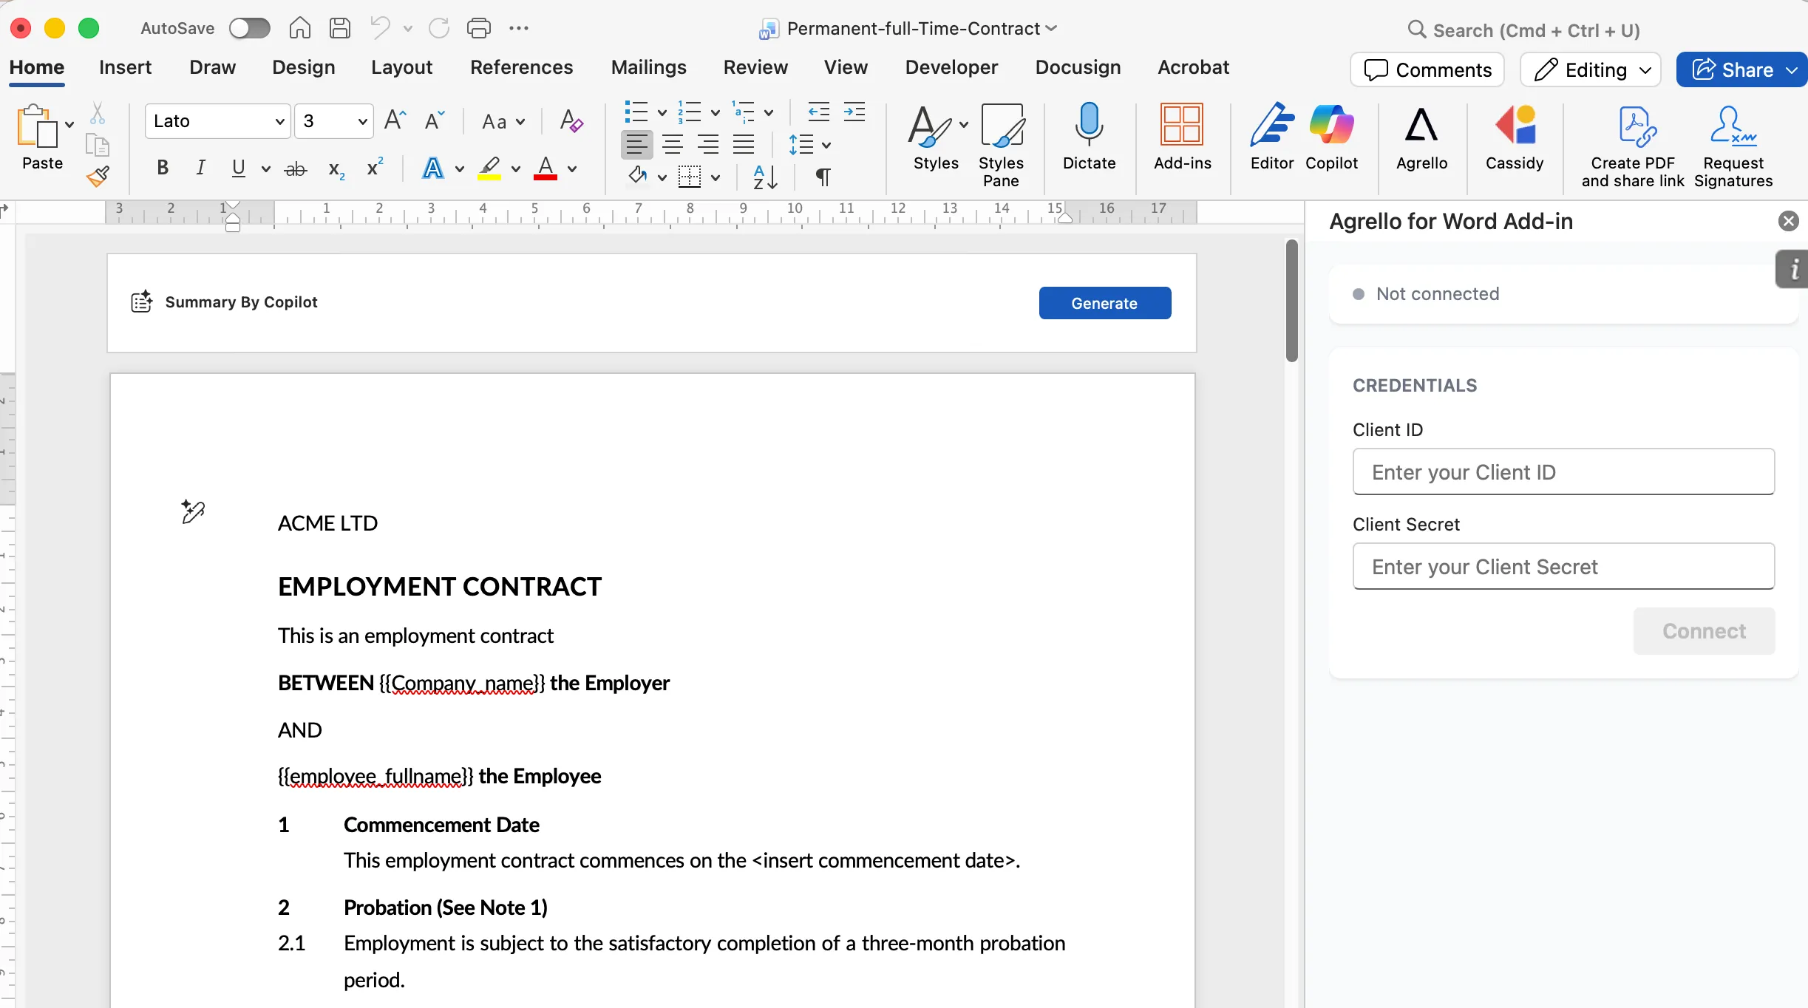1808x1008 pixels.
Task: Expand the Lato font name dropdown
Action: [280, 121]
